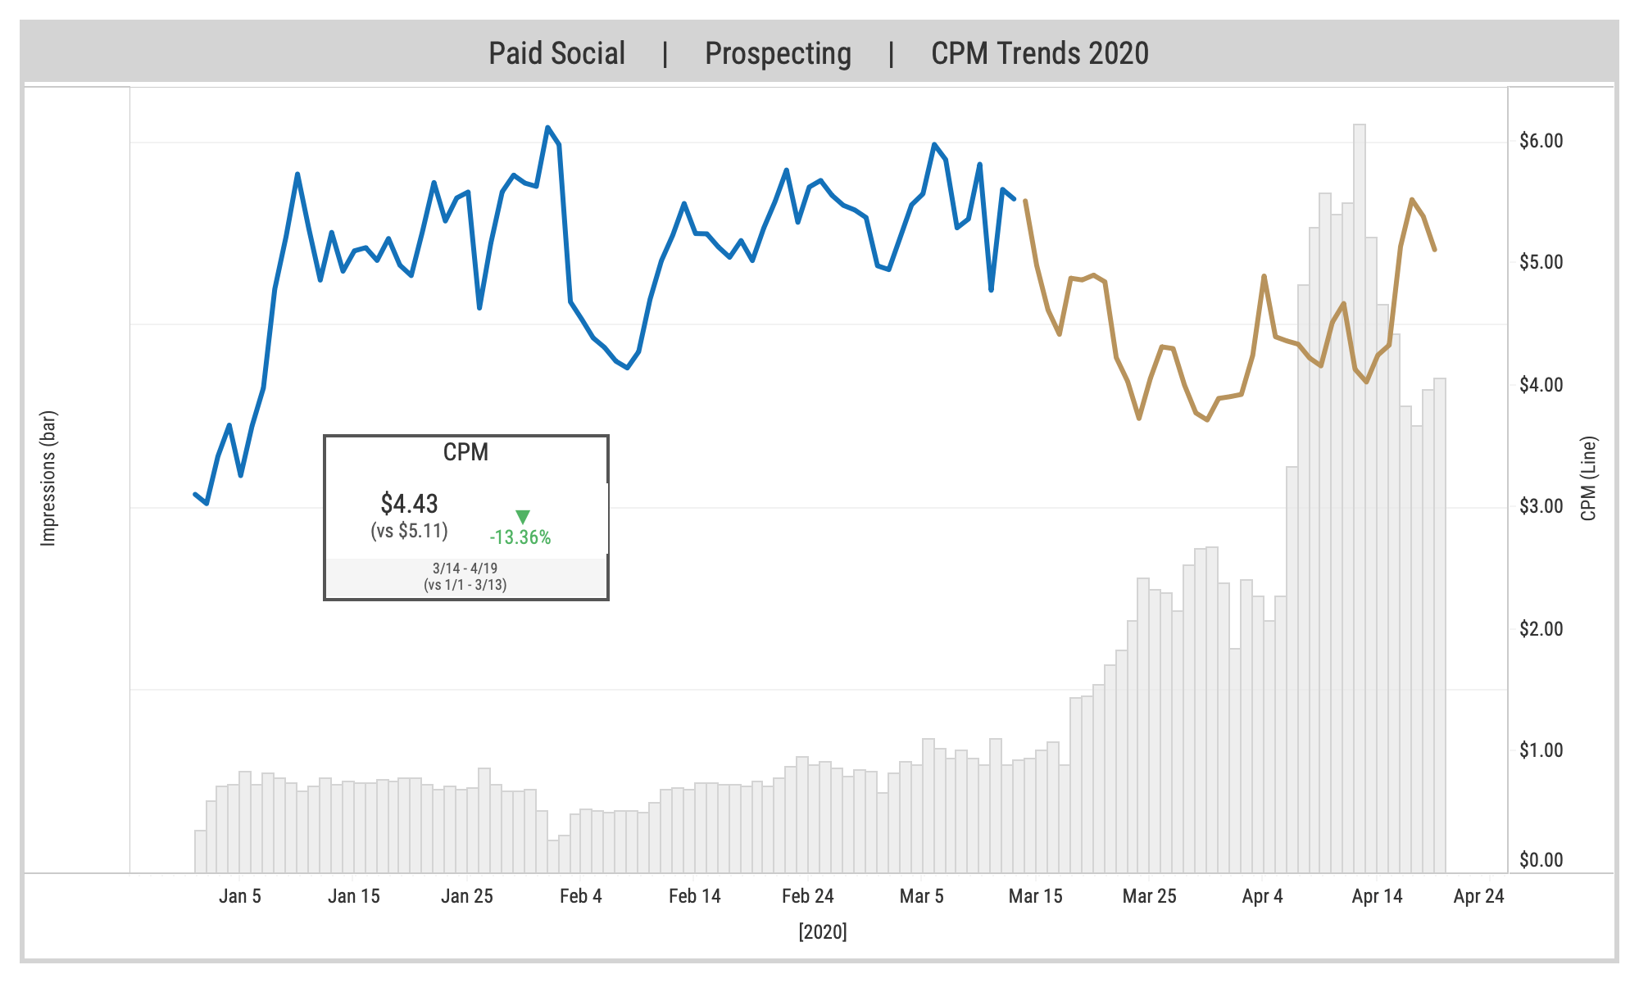Click the tallest impressions bar in mid-April
The width and height of the screenshot is (1639, 983).
[1360, 498]
